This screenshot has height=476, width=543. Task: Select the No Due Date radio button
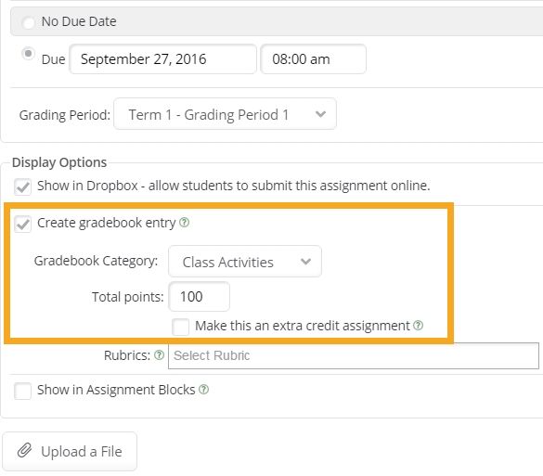click(28, 22)
